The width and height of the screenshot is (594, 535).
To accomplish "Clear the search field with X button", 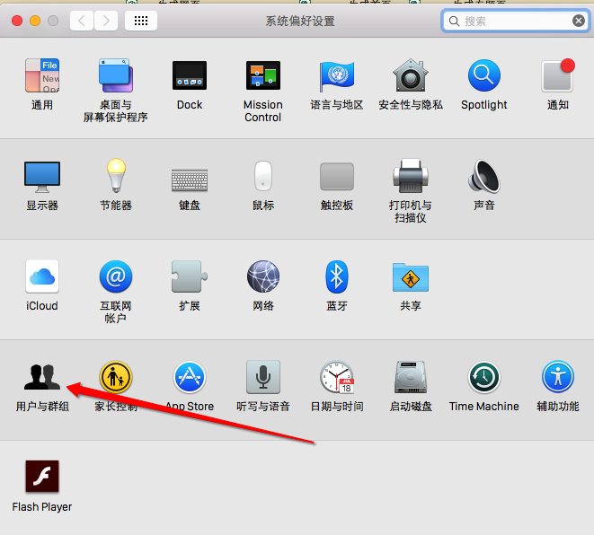I will click(579, 21).
